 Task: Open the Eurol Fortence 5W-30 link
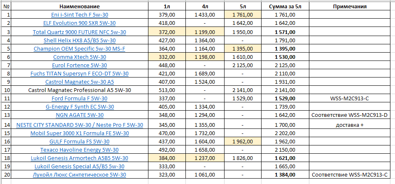tap(79, 65)
